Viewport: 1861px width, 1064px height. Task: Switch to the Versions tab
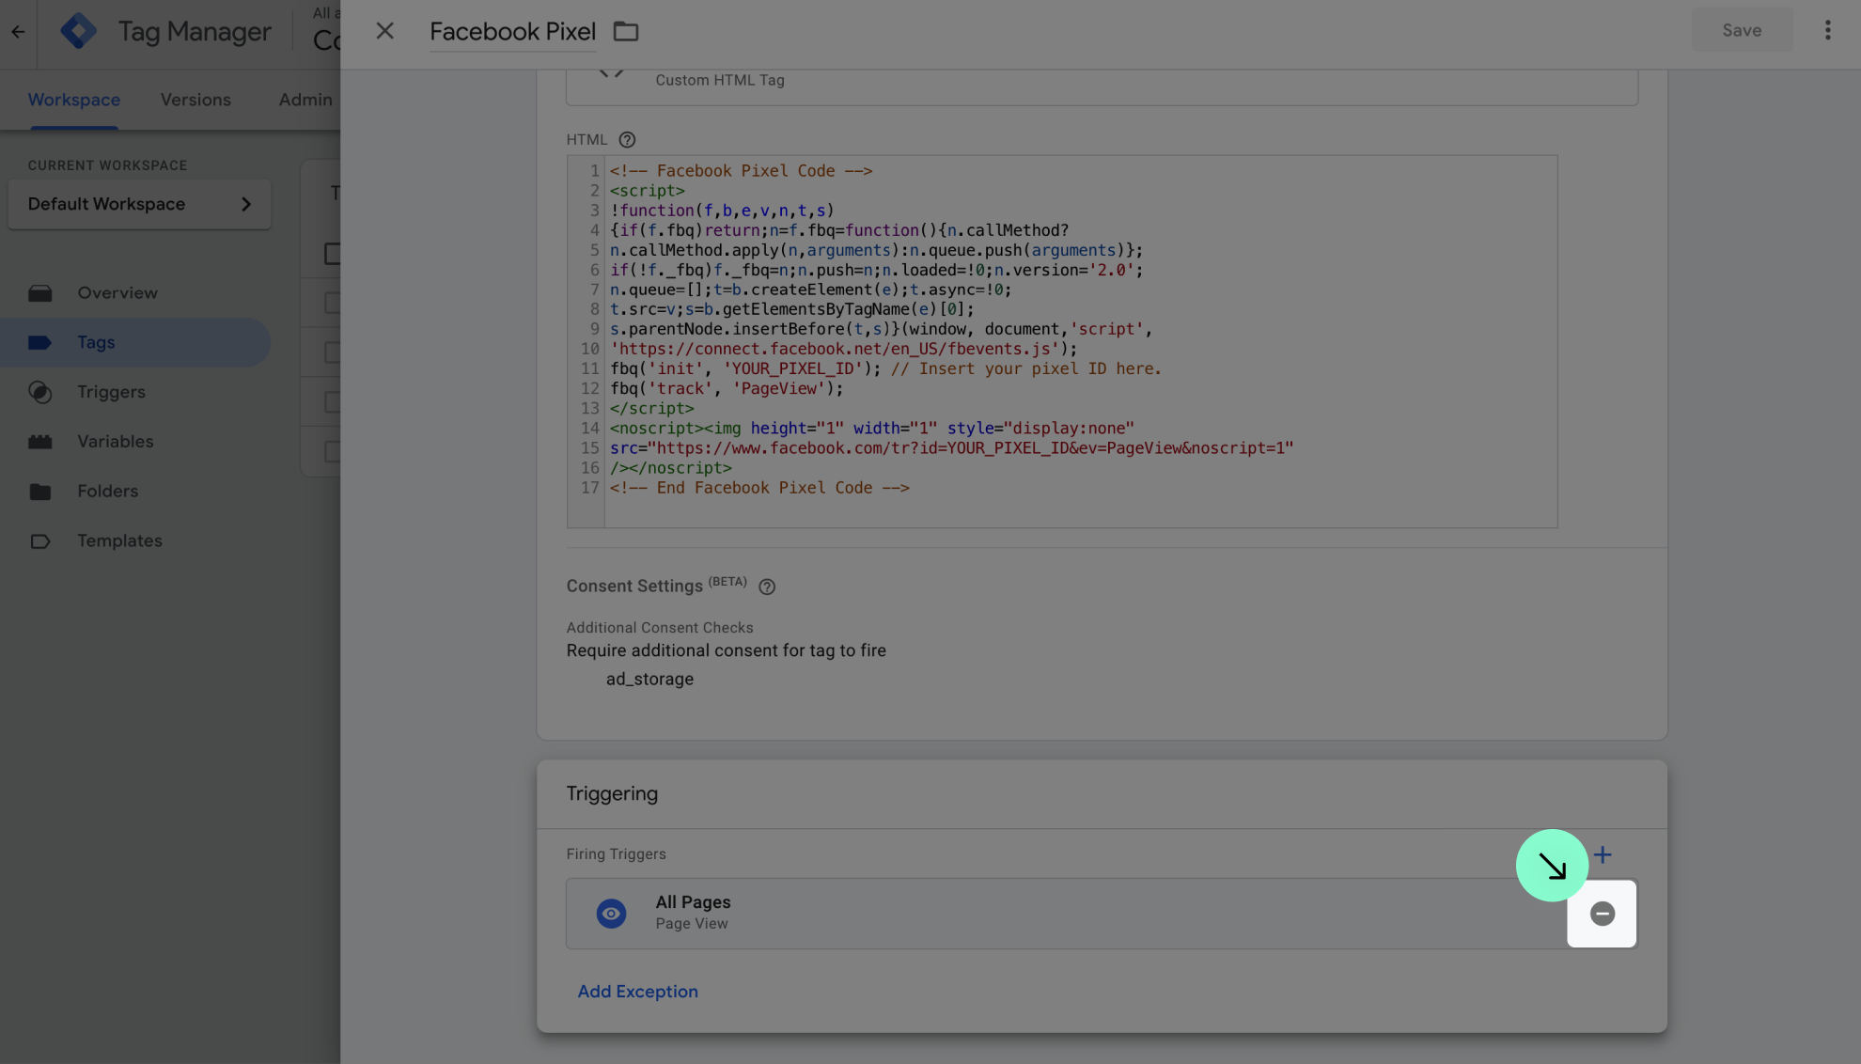(x=195, y=100)
